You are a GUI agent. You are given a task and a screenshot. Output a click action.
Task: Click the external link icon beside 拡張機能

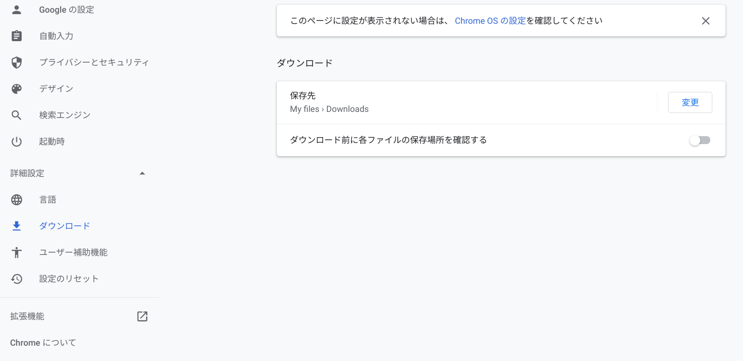coord(142,316)
